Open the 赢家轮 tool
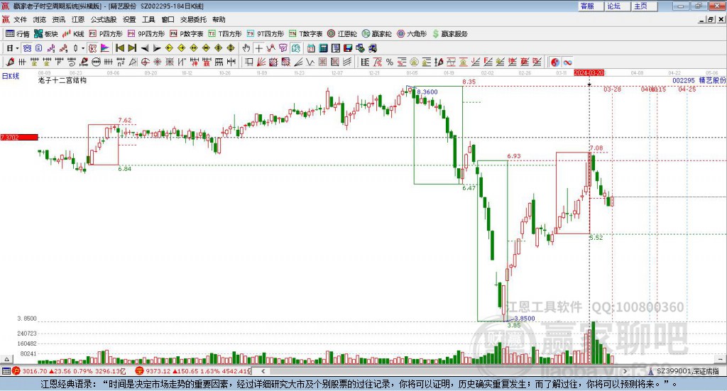Screen dimensions: 727x391 [376, 34]
